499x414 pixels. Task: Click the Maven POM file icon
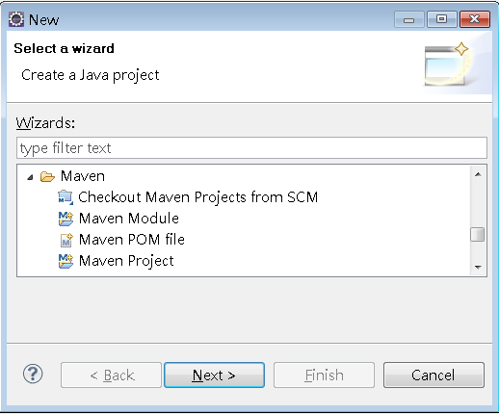coord(66,240)
